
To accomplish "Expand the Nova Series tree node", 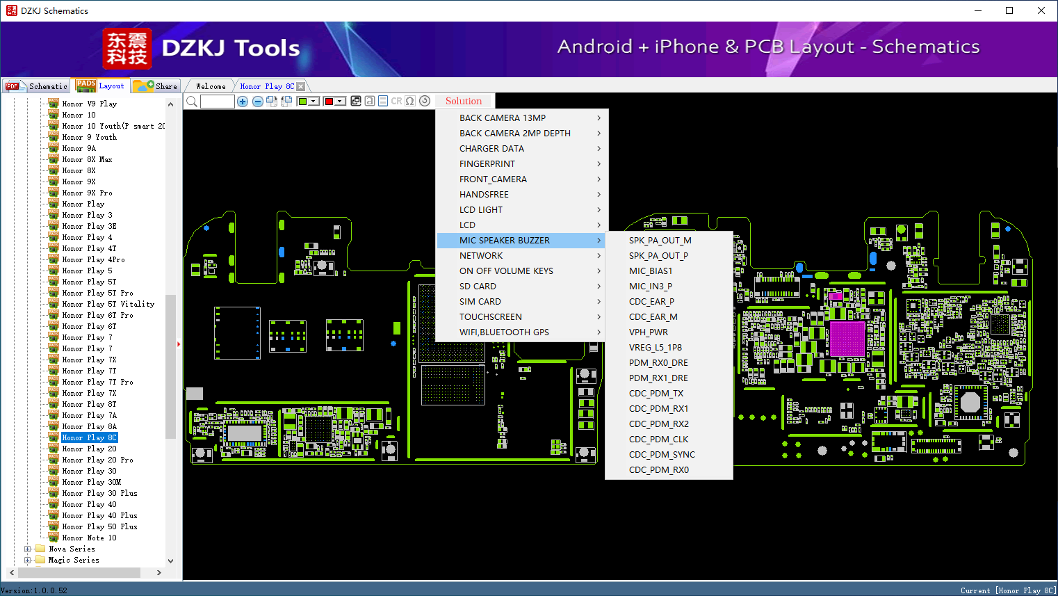I will 28,549.
